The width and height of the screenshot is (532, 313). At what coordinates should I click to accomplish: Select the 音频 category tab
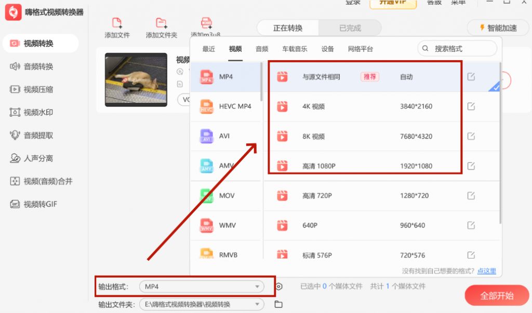[261, 49]
